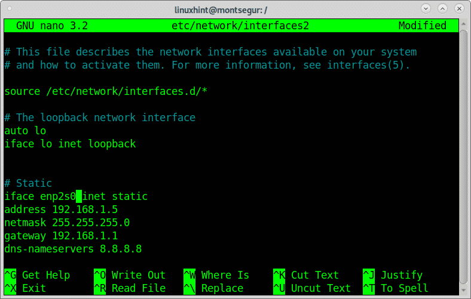
Task: Click the ^R Read File shortcut
Action: point(129,288)
